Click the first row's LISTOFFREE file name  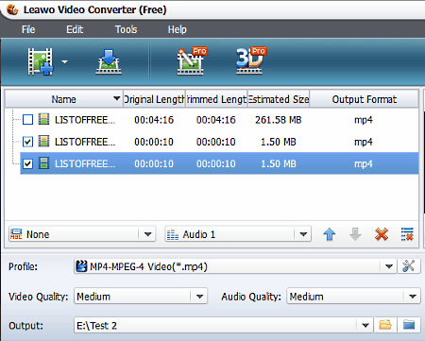(x=85, y=120)
